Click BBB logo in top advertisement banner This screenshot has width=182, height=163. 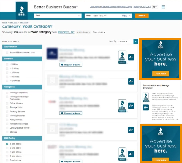tap(161, 45)
